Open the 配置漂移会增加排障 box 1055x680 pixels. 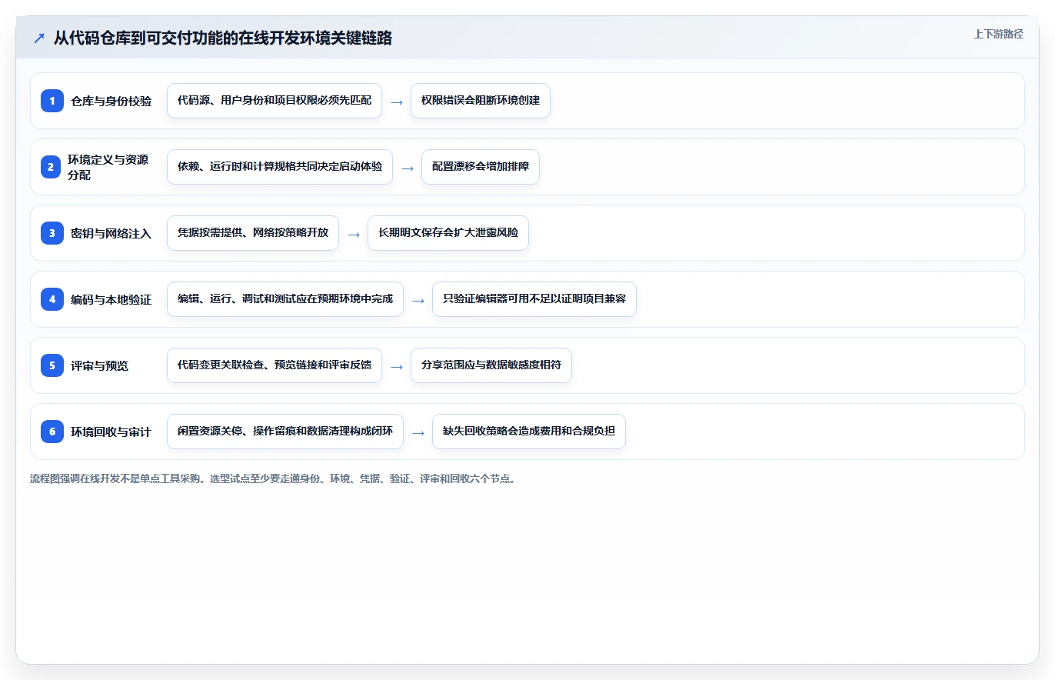481,167
